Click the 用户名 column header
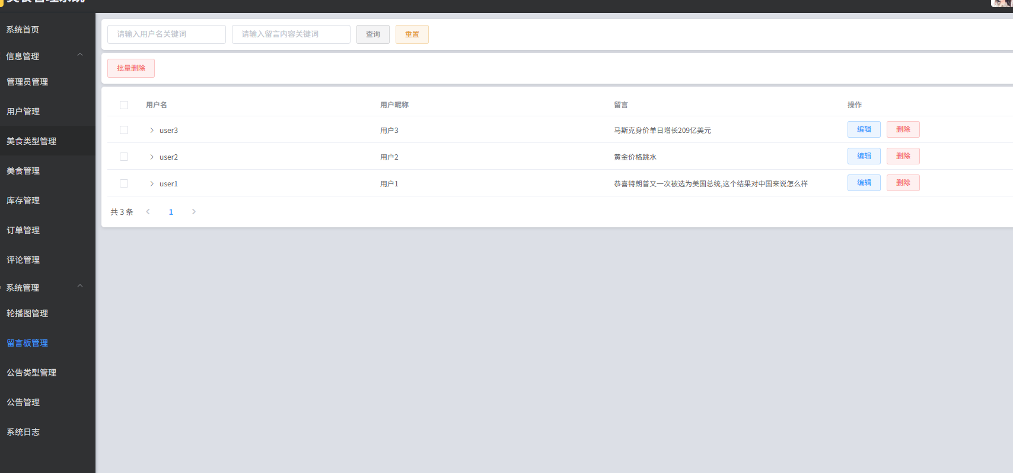The height and width of the screenshot is (473, 1013). 157,105
